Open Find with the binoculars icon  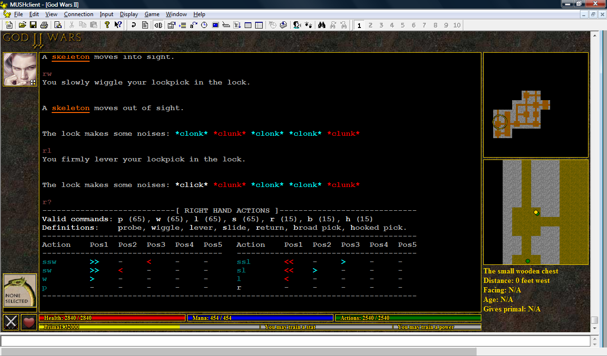(x=322, y=25)
